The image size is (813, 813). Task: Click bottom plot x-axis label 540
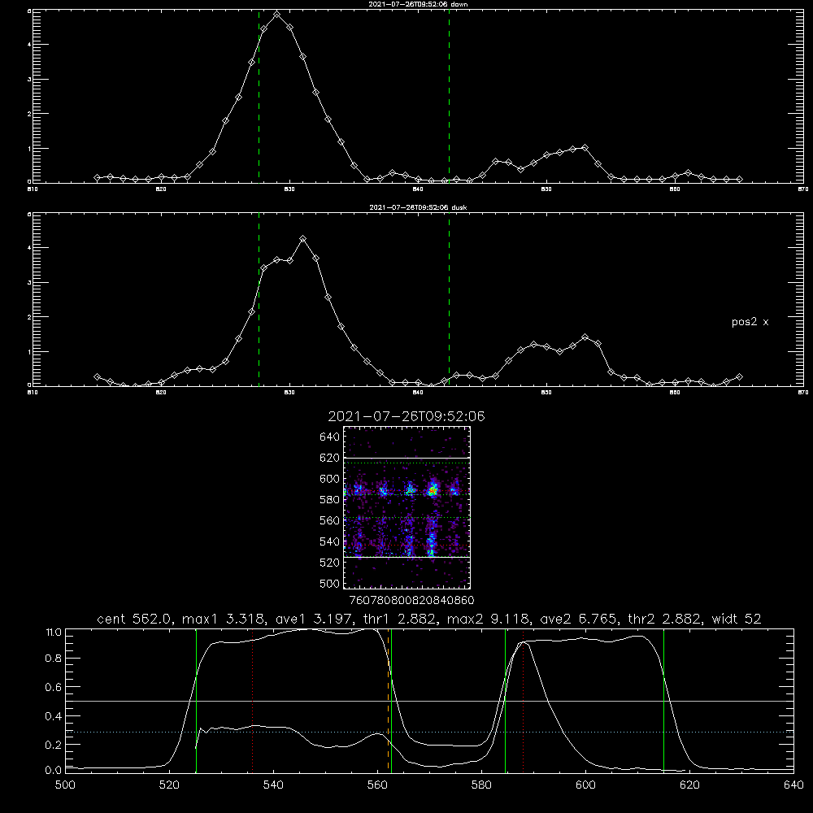point(273,785)
